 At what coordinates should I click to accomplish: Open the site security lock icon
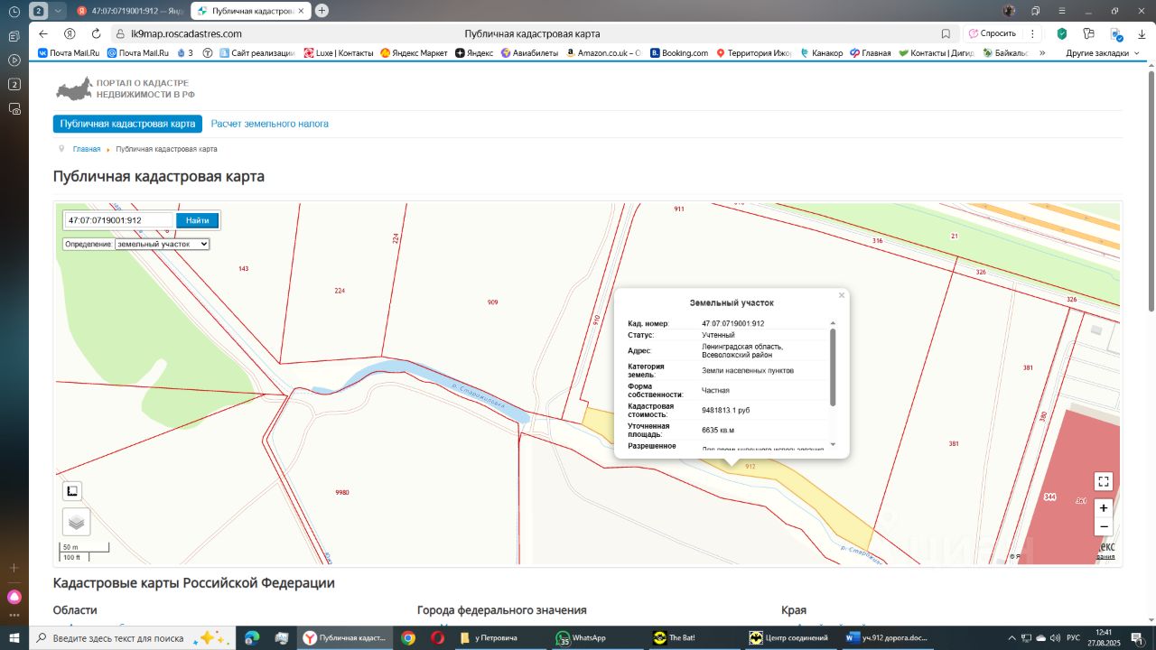tap(120, 33)
